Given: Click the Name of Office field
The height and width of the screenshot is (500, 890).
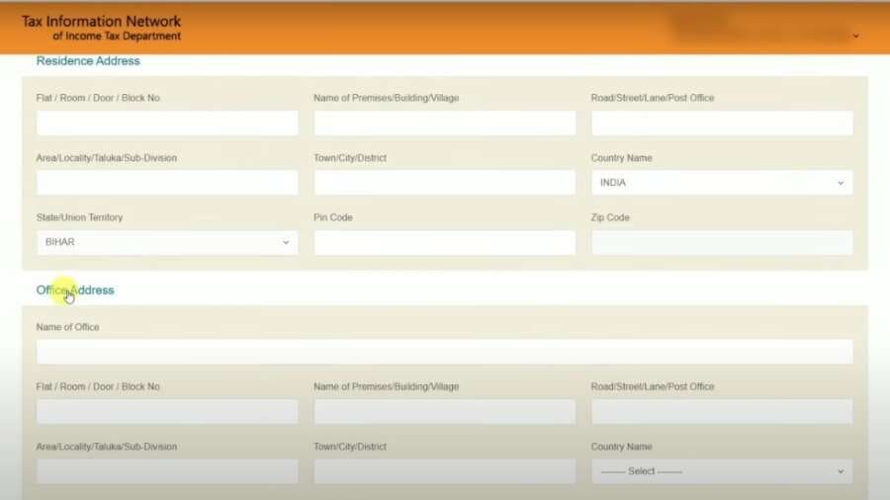Looking at the screenshot, I should tap(444, 352).
